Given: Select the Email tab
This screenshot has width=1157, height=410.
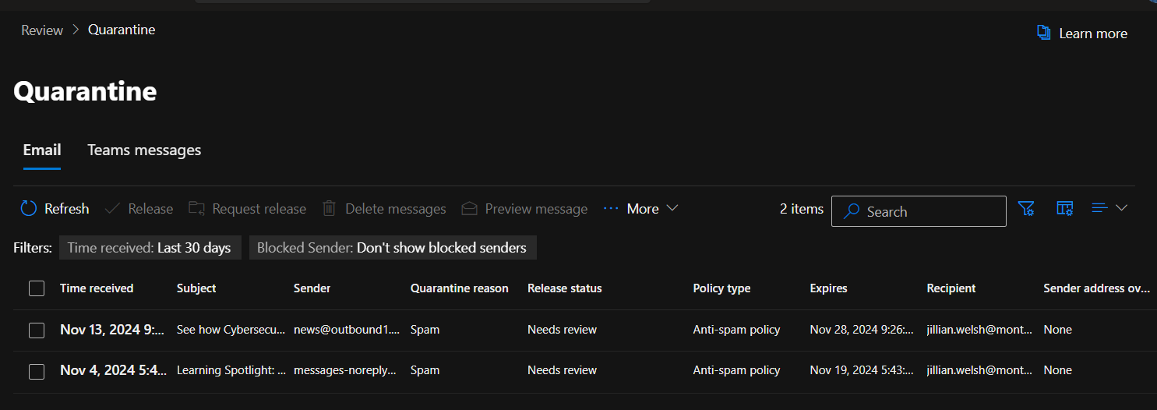Looking at the screenshot, I should [x=42, y=150].
